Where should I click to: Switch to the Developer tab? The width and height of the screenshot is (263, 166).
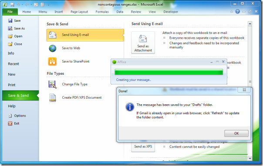(171, 12)
